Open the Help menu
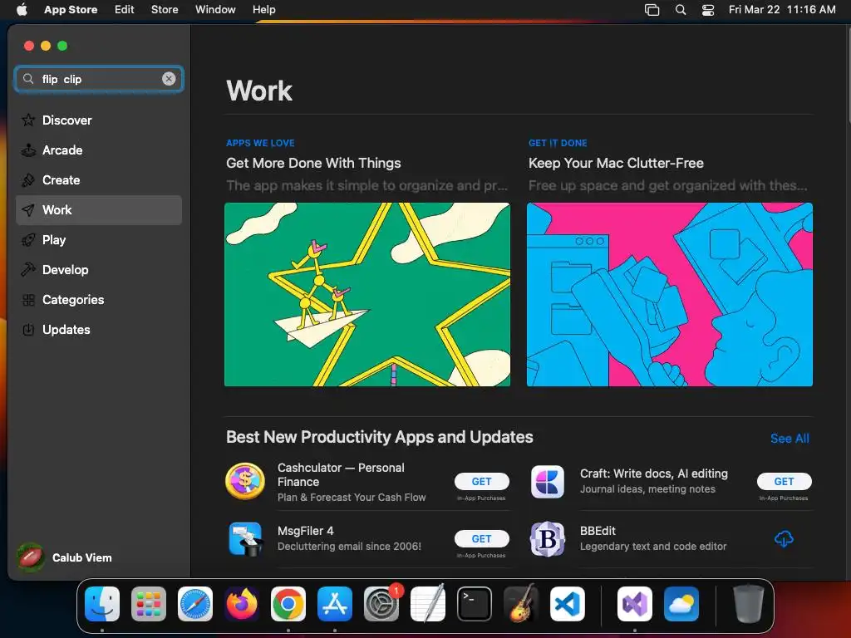851x638 pixels. point(263,9)
